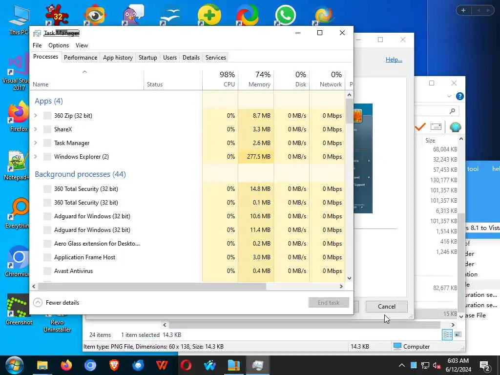The height and width of the screenshot is (375, 500).
Task: Open the Firefox desktop shortcut
Action: pyautogui.click(x=19, y=116)
